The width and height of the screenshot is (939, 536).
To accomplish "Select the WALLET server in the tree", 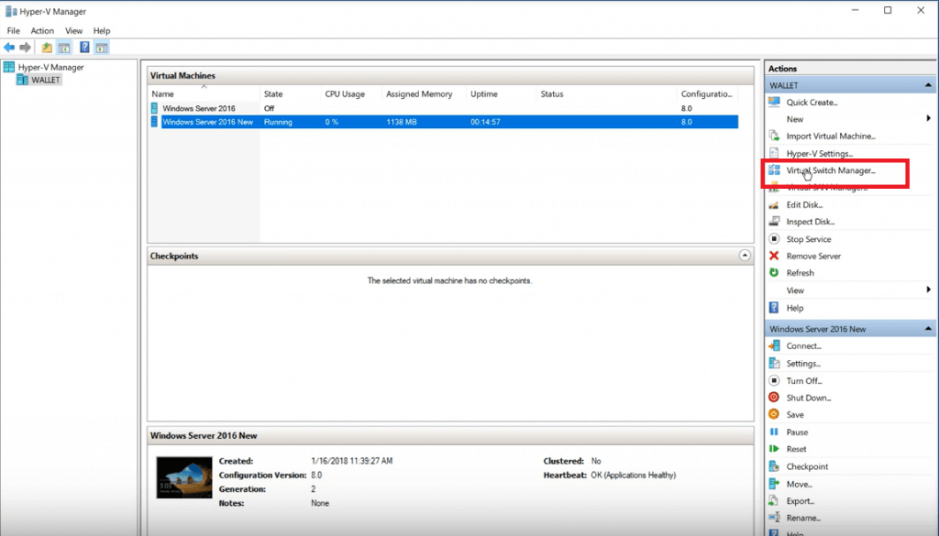I will [46, 80].
